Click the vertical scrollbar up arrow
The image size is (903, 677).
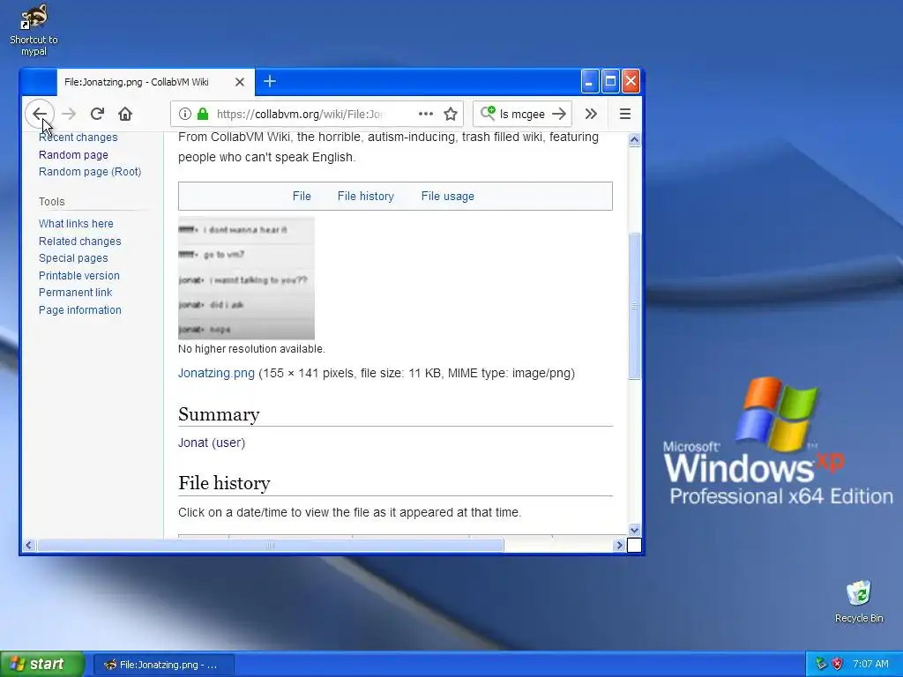pos(634,140)
